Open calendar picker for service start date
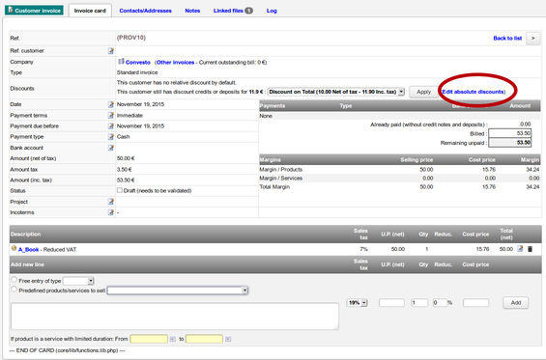This screenshot has height=360, width=546. pyautogui.click(x=173, y=339)
